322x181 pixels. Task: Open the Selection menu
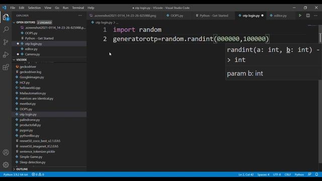point(34,8)
